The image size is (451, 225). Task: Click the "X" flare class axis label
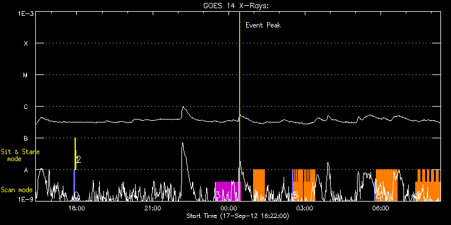pos(26,43)
